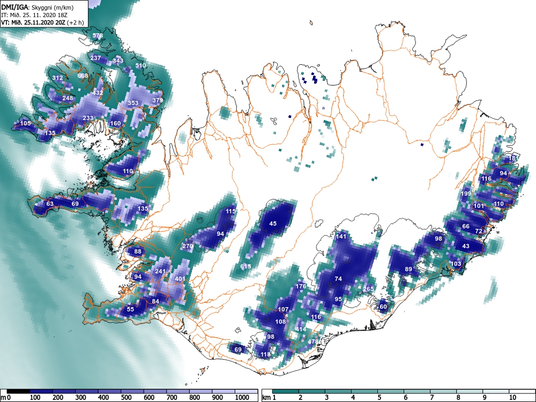The height and width of the screenshot is (402, 536).
Task: Click the reading "84"
Action: 155,301
